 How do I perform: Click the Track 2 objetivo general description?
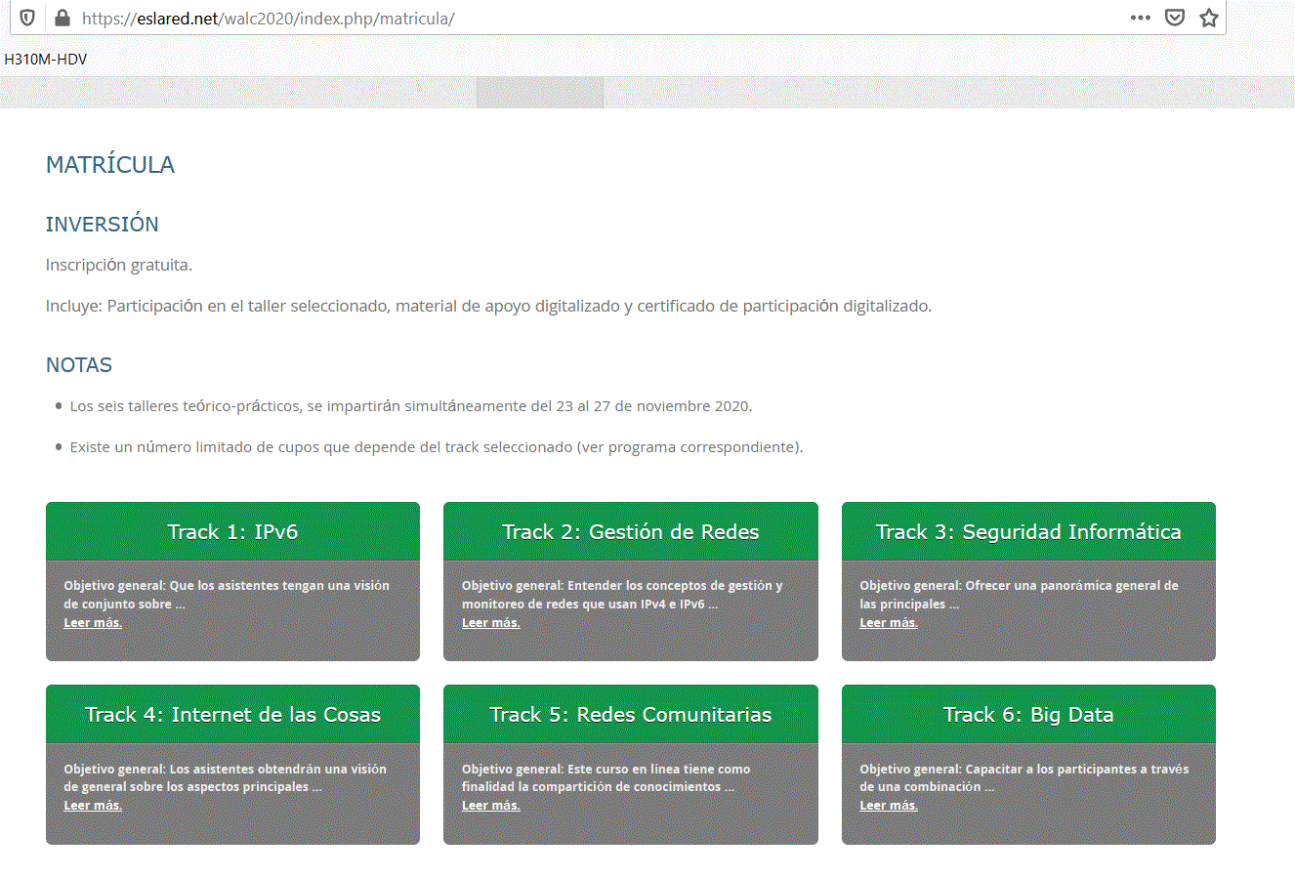tap(622, 595)
